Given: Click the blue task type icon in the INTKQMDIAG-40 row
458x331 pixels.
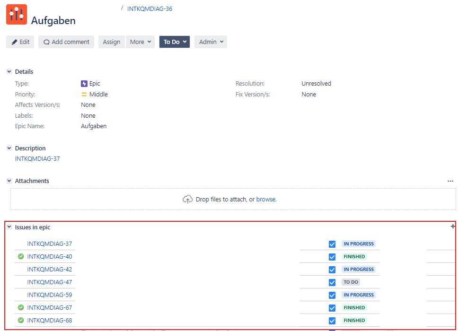Looking at the screenshot, I should pyautogui.click(x=332, y=257).
